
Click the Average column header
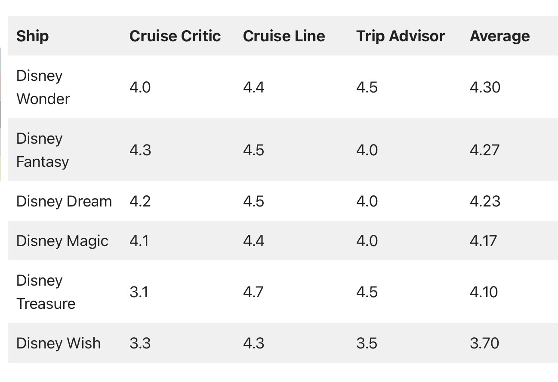(500, 36)
